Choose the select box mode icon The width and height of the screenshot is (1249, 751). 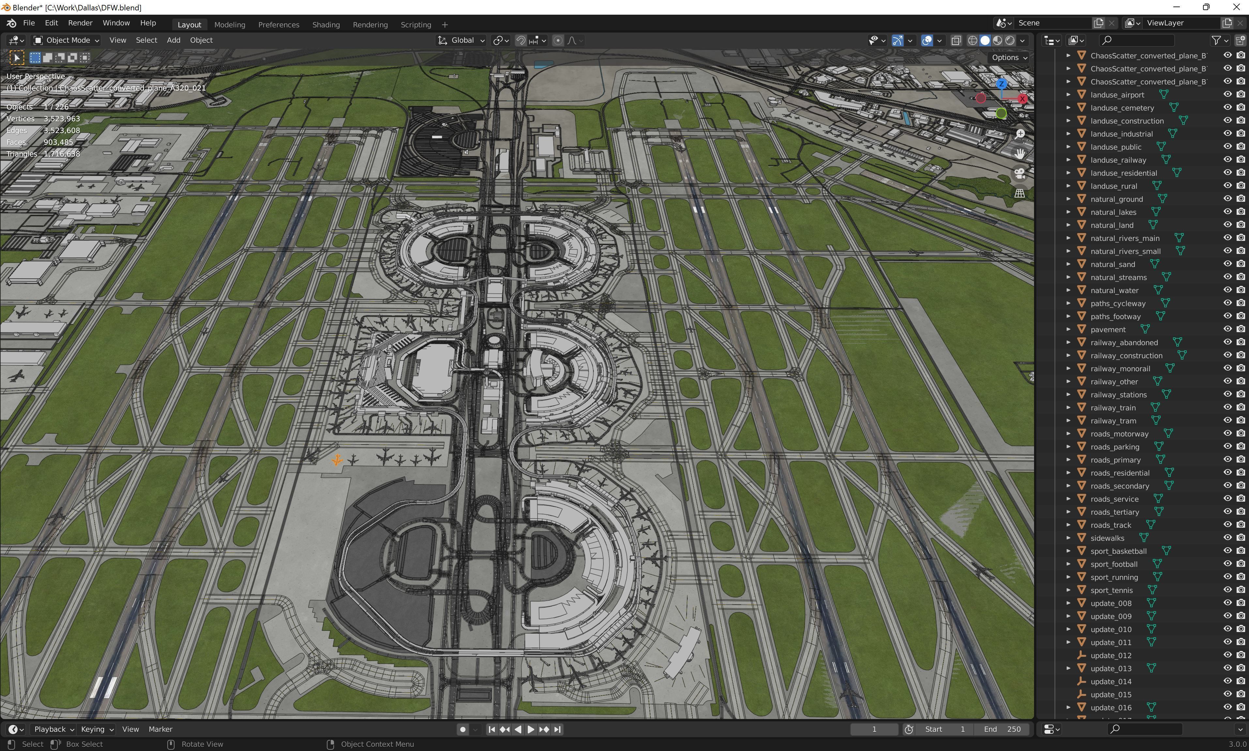click(x=35, y=58)
